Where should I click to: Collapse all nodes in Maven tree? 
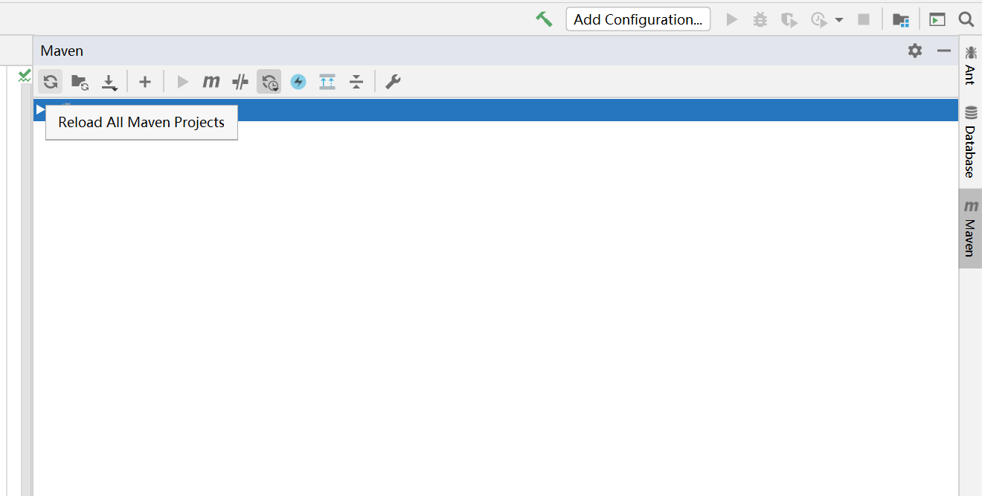click(x=356, y=82)
